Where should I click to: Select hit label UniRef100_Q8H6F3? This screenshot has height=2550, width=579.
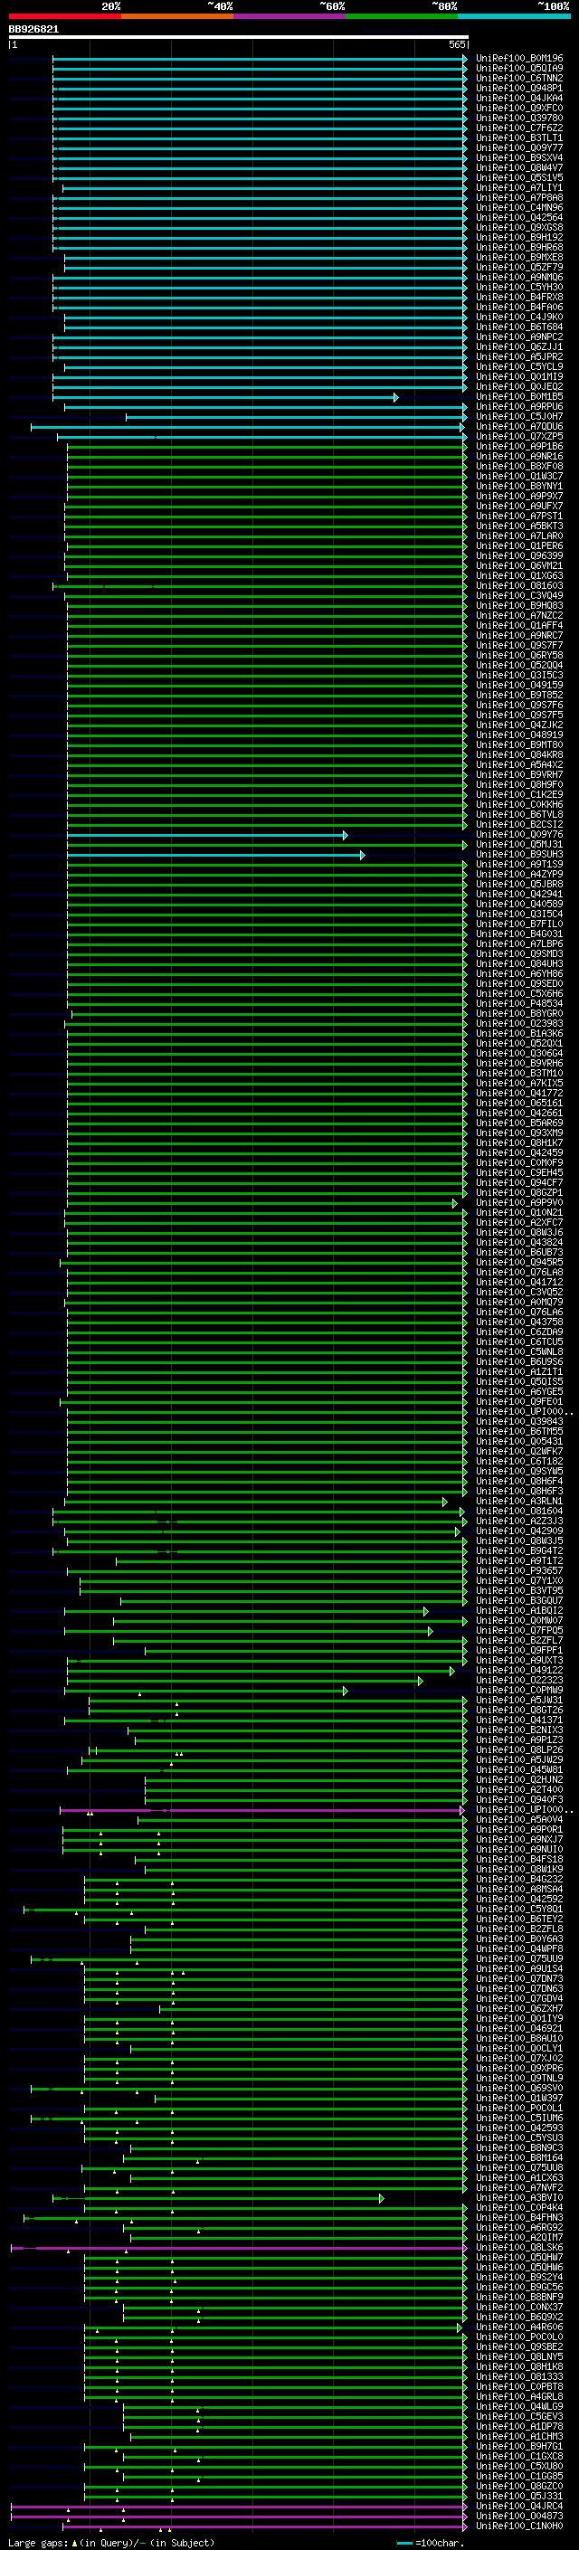[519, 1491]
